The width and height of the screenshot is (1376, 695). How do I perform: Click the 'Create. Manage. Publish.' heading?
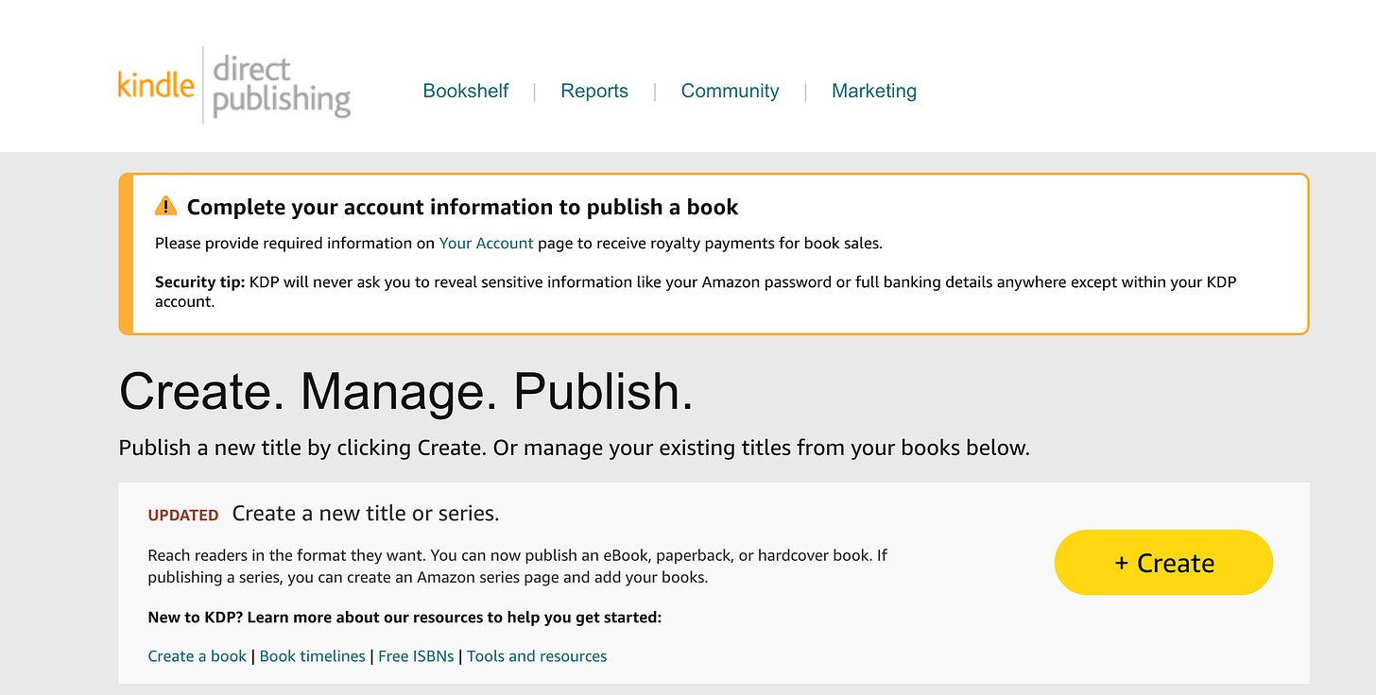point(406,391)
